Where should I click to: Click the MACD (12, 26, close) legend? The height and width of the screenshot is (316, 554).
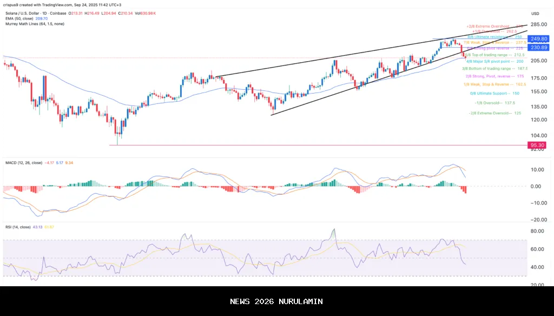point(24,162)
